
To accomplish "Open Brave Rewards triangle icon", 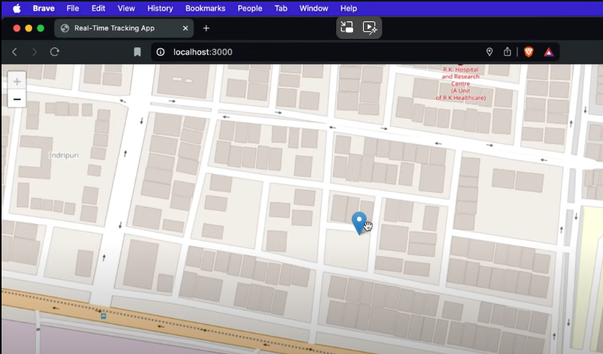I will (549, 52).
